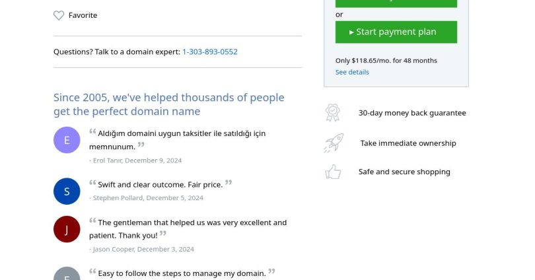Image resolution: width=535 pixels, height=280 pixels.
Task: Select the 'Since 2005' testimonials heading
Action: coord(169,104)
